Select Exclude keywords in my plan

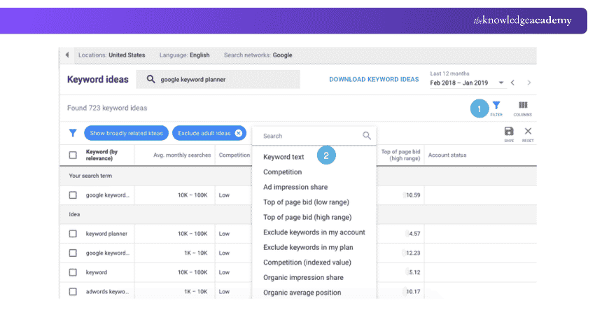(x=308, y=247)
